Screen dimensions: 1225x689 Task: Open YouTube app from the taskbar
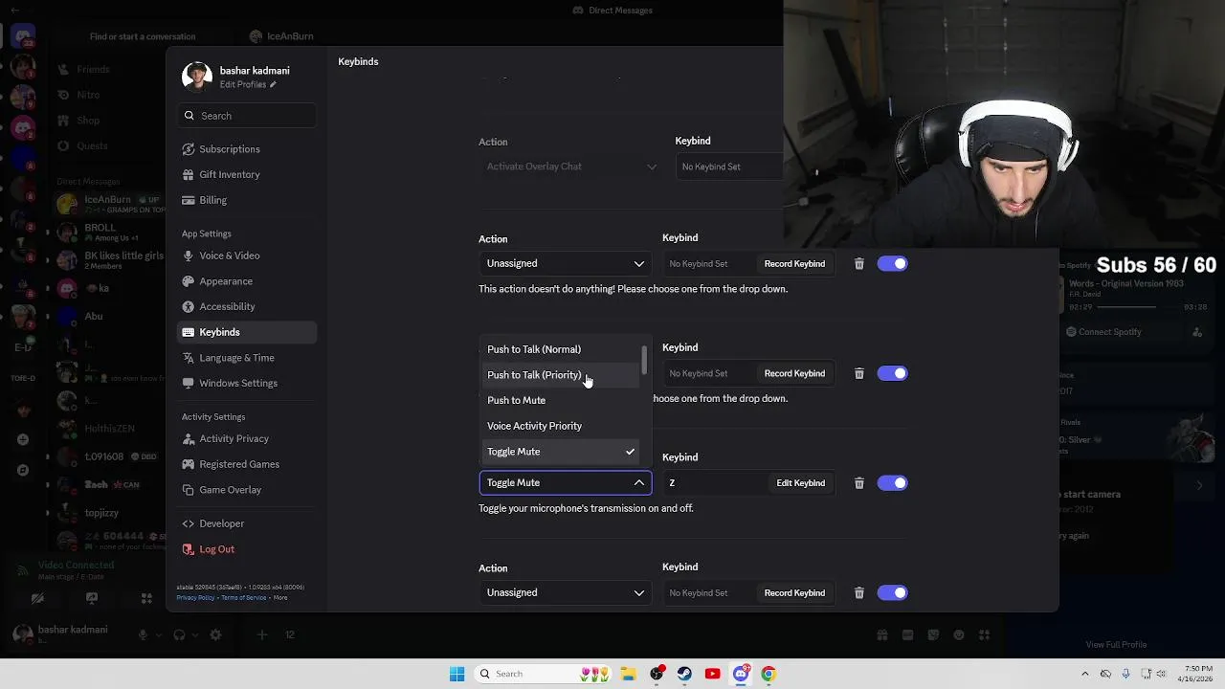coord(712,674)
